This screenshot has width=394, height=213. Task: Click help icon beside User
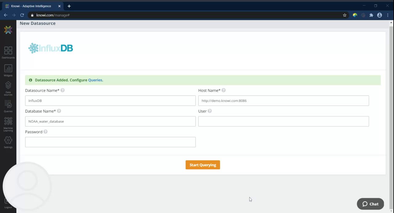[210, 111]
